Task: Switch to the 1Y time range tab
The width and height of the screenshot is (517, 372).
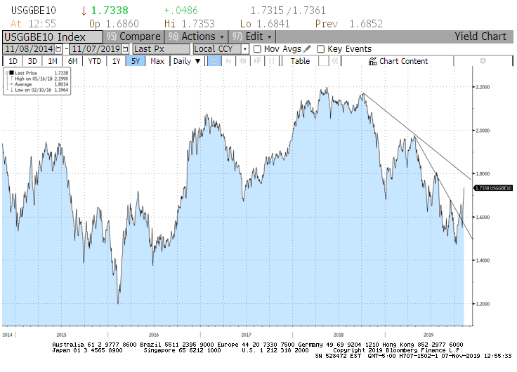Action: (117, 61)
